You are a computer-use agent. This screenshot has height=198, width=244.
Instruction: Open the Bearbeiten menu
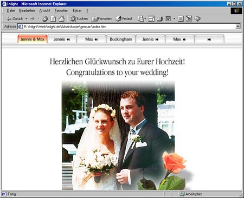tap(27, 11)
